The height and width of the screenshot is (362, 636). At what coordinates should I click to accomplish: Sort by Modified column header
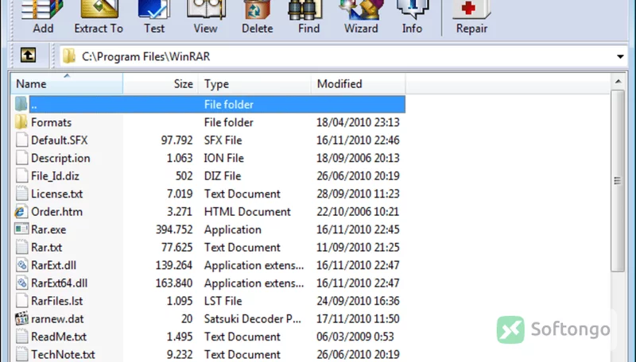tap(359, 84)
